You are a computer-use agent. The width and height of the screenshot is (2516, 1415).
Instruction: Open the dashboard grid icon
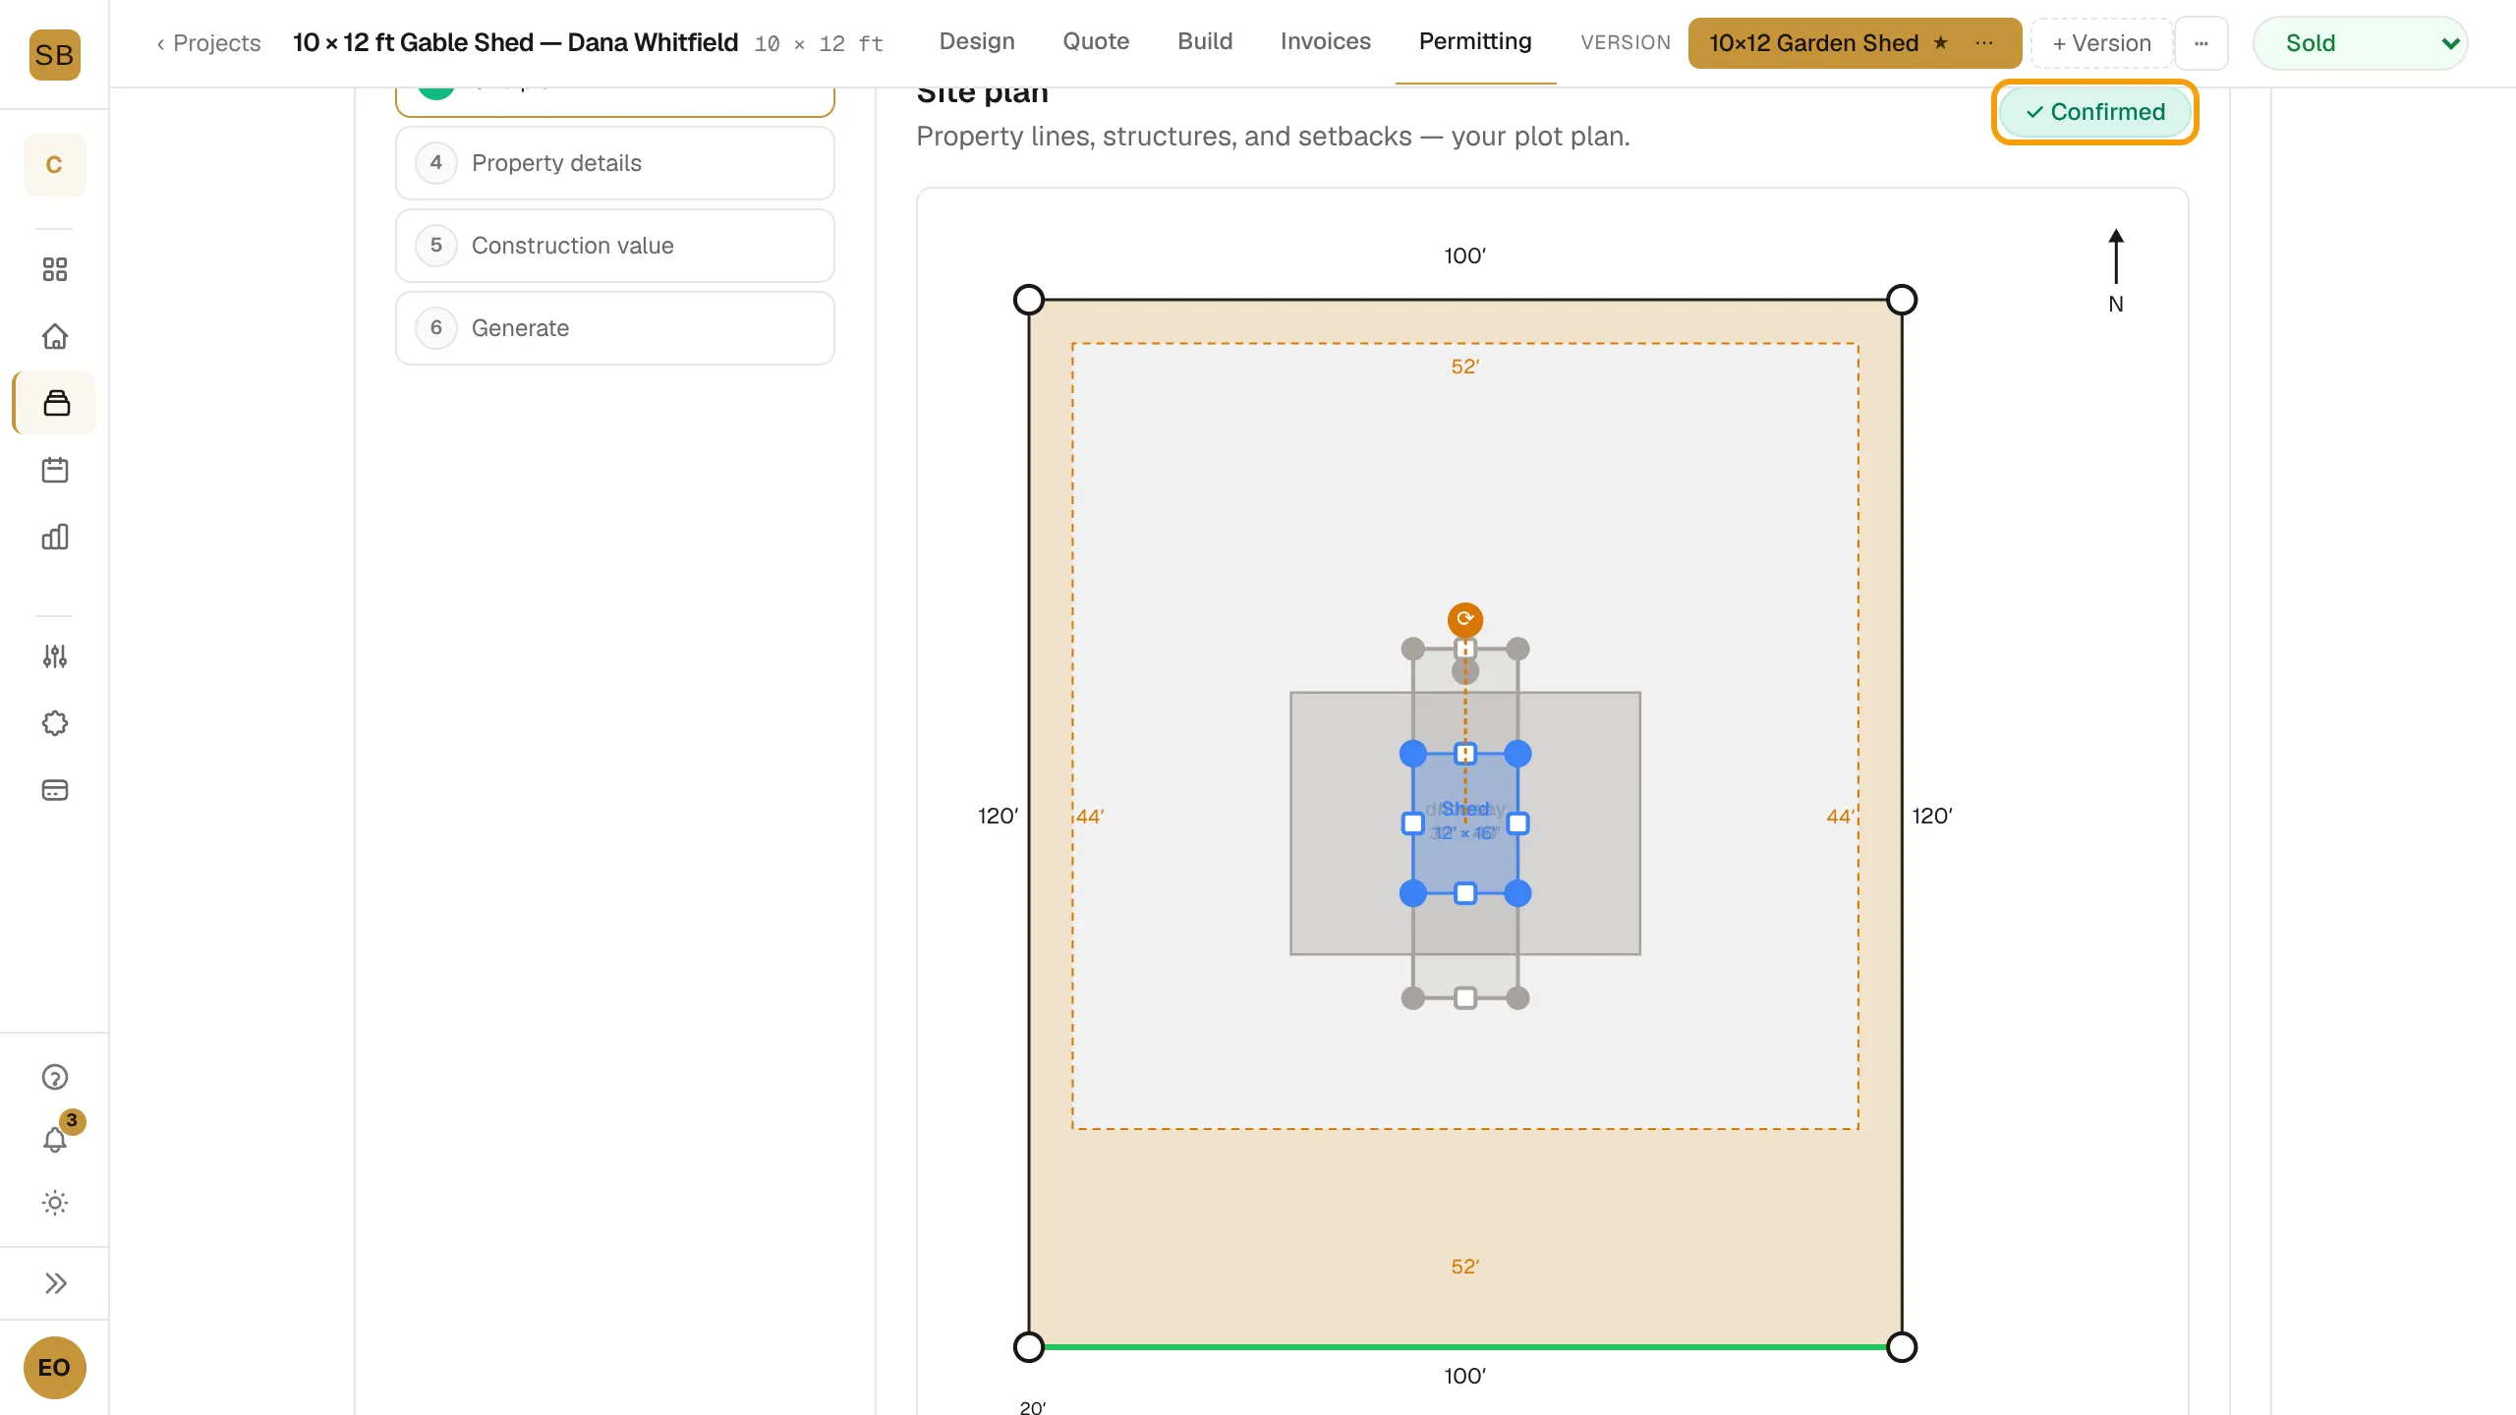(x=55, y=269)
